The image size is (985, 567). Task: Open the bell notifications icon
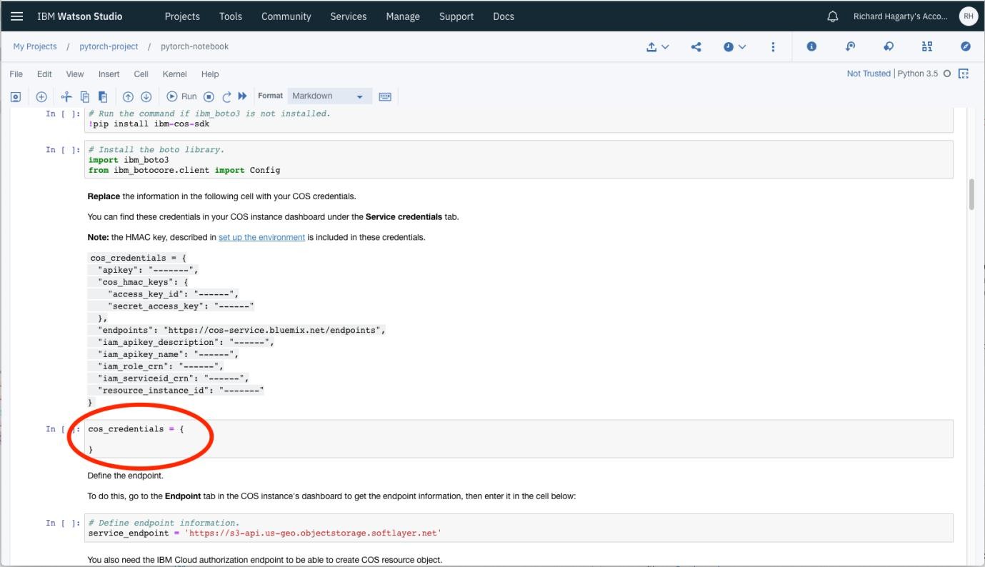831,16
